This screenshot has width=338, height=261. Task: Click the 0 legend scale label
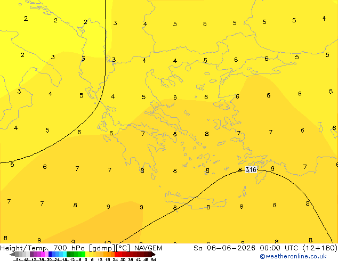point(86,259)
